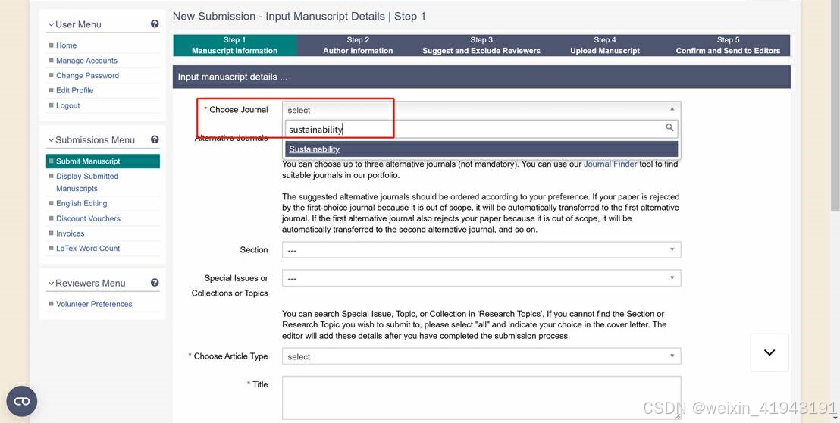Click the Logout link
This screenshot has height=423, width=840.
pyautogui.click(x=68, y=105)
